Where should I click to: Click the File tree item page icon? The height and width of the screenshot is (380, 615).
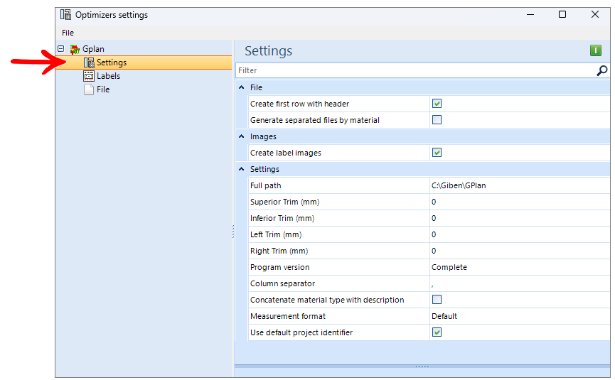pyautogui.click(x=89, y=89)
